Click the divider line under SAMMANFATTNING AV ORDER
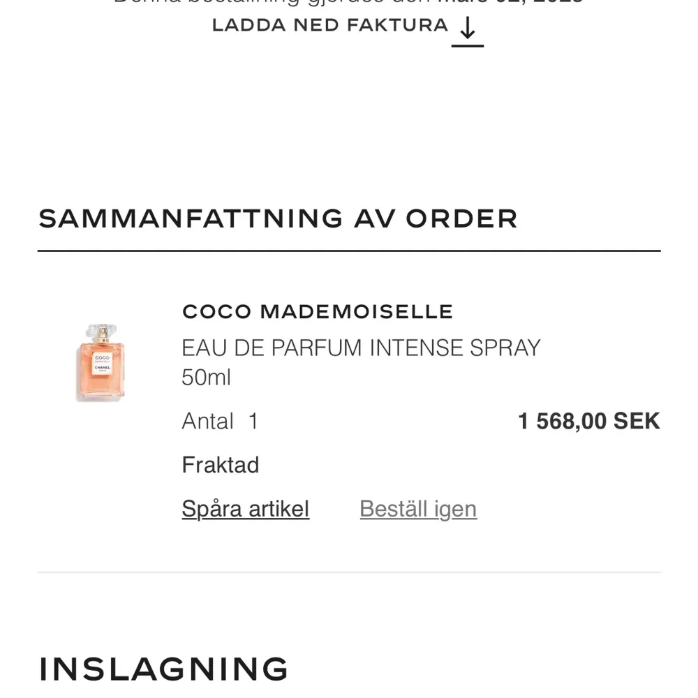The height and width of the screenshot is (698, 698). [348, 248]
